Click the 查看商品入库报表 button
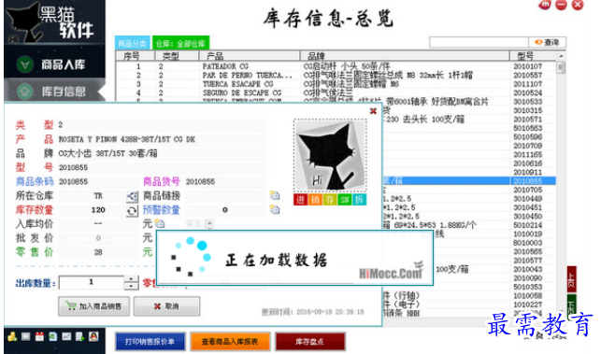Image resolution: width=601 pixels, height=354 pixels. [230, 341]
